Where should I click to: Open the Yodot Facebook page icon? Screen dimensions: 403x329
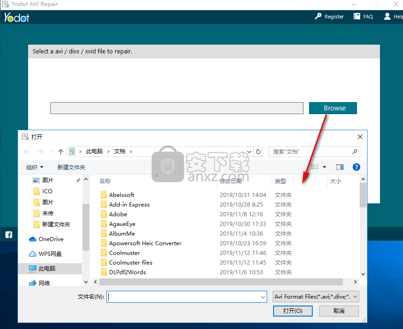pos(9,235)
